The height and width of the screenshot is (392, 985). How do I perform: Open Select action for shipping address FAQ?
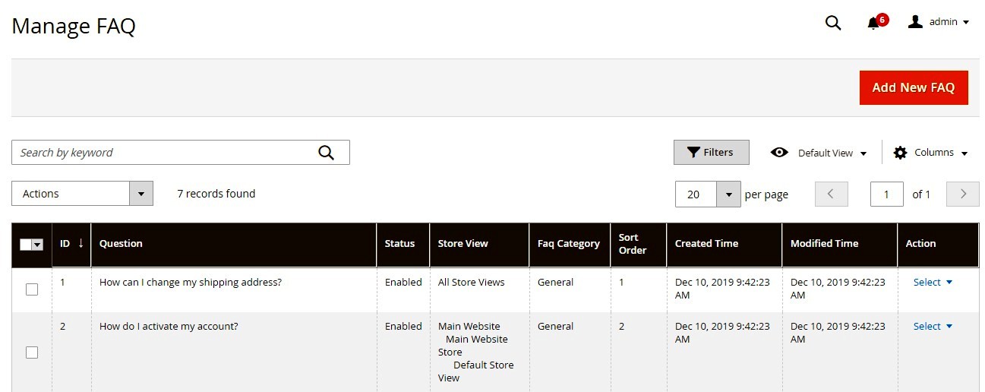click(932, 283)
